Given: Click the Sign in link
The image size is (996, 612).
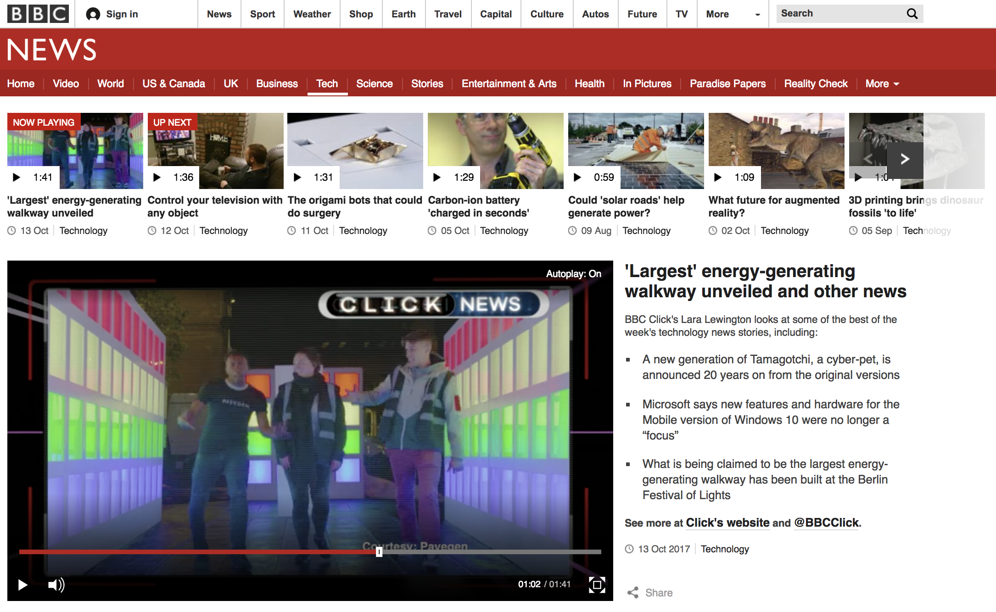Looking at the screenshot, I should [122, 14].
